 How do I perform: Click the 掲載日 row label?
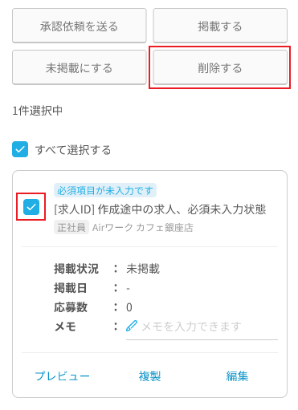click(x=71, y=288)
